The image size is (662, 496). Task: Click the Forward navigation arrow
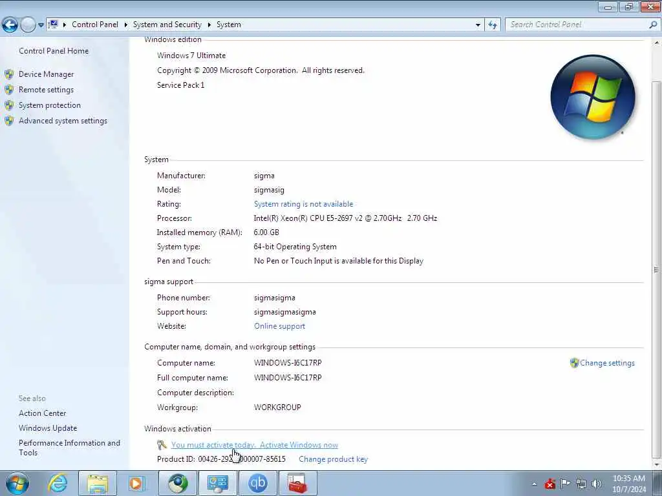[x=28, y=25]
